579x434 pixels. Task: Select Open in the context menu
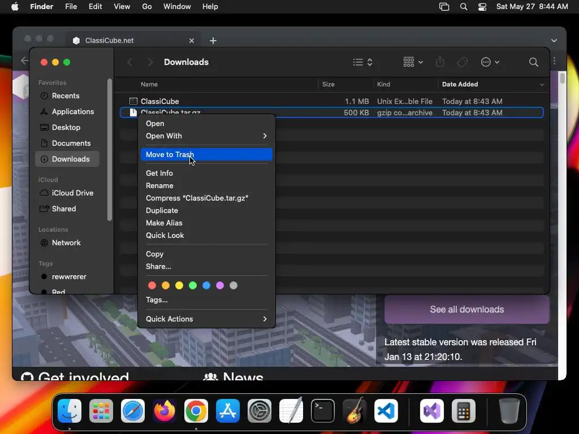point(206,123)
